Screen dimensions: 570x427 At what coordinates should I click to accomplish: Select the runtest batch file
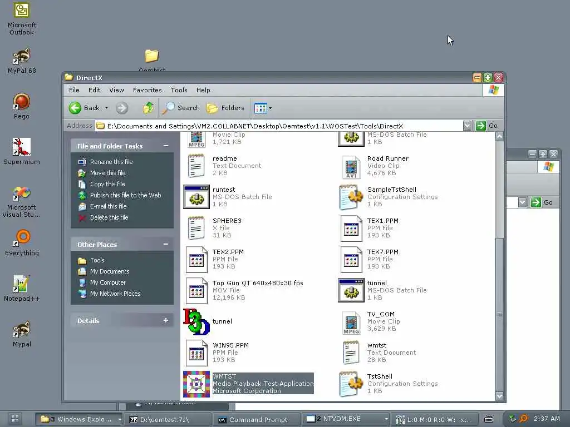coord(228,197)
